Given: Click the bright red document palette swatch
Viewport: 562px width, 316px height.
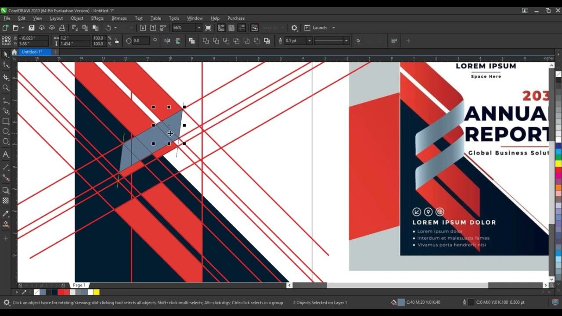Looking at the screenshot, I should tap(61, 292).
